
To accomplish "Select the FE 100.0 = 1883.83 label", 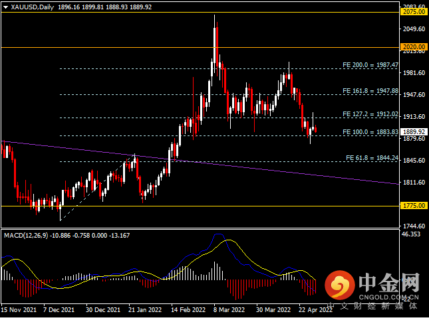I will (x=370, y=132).
